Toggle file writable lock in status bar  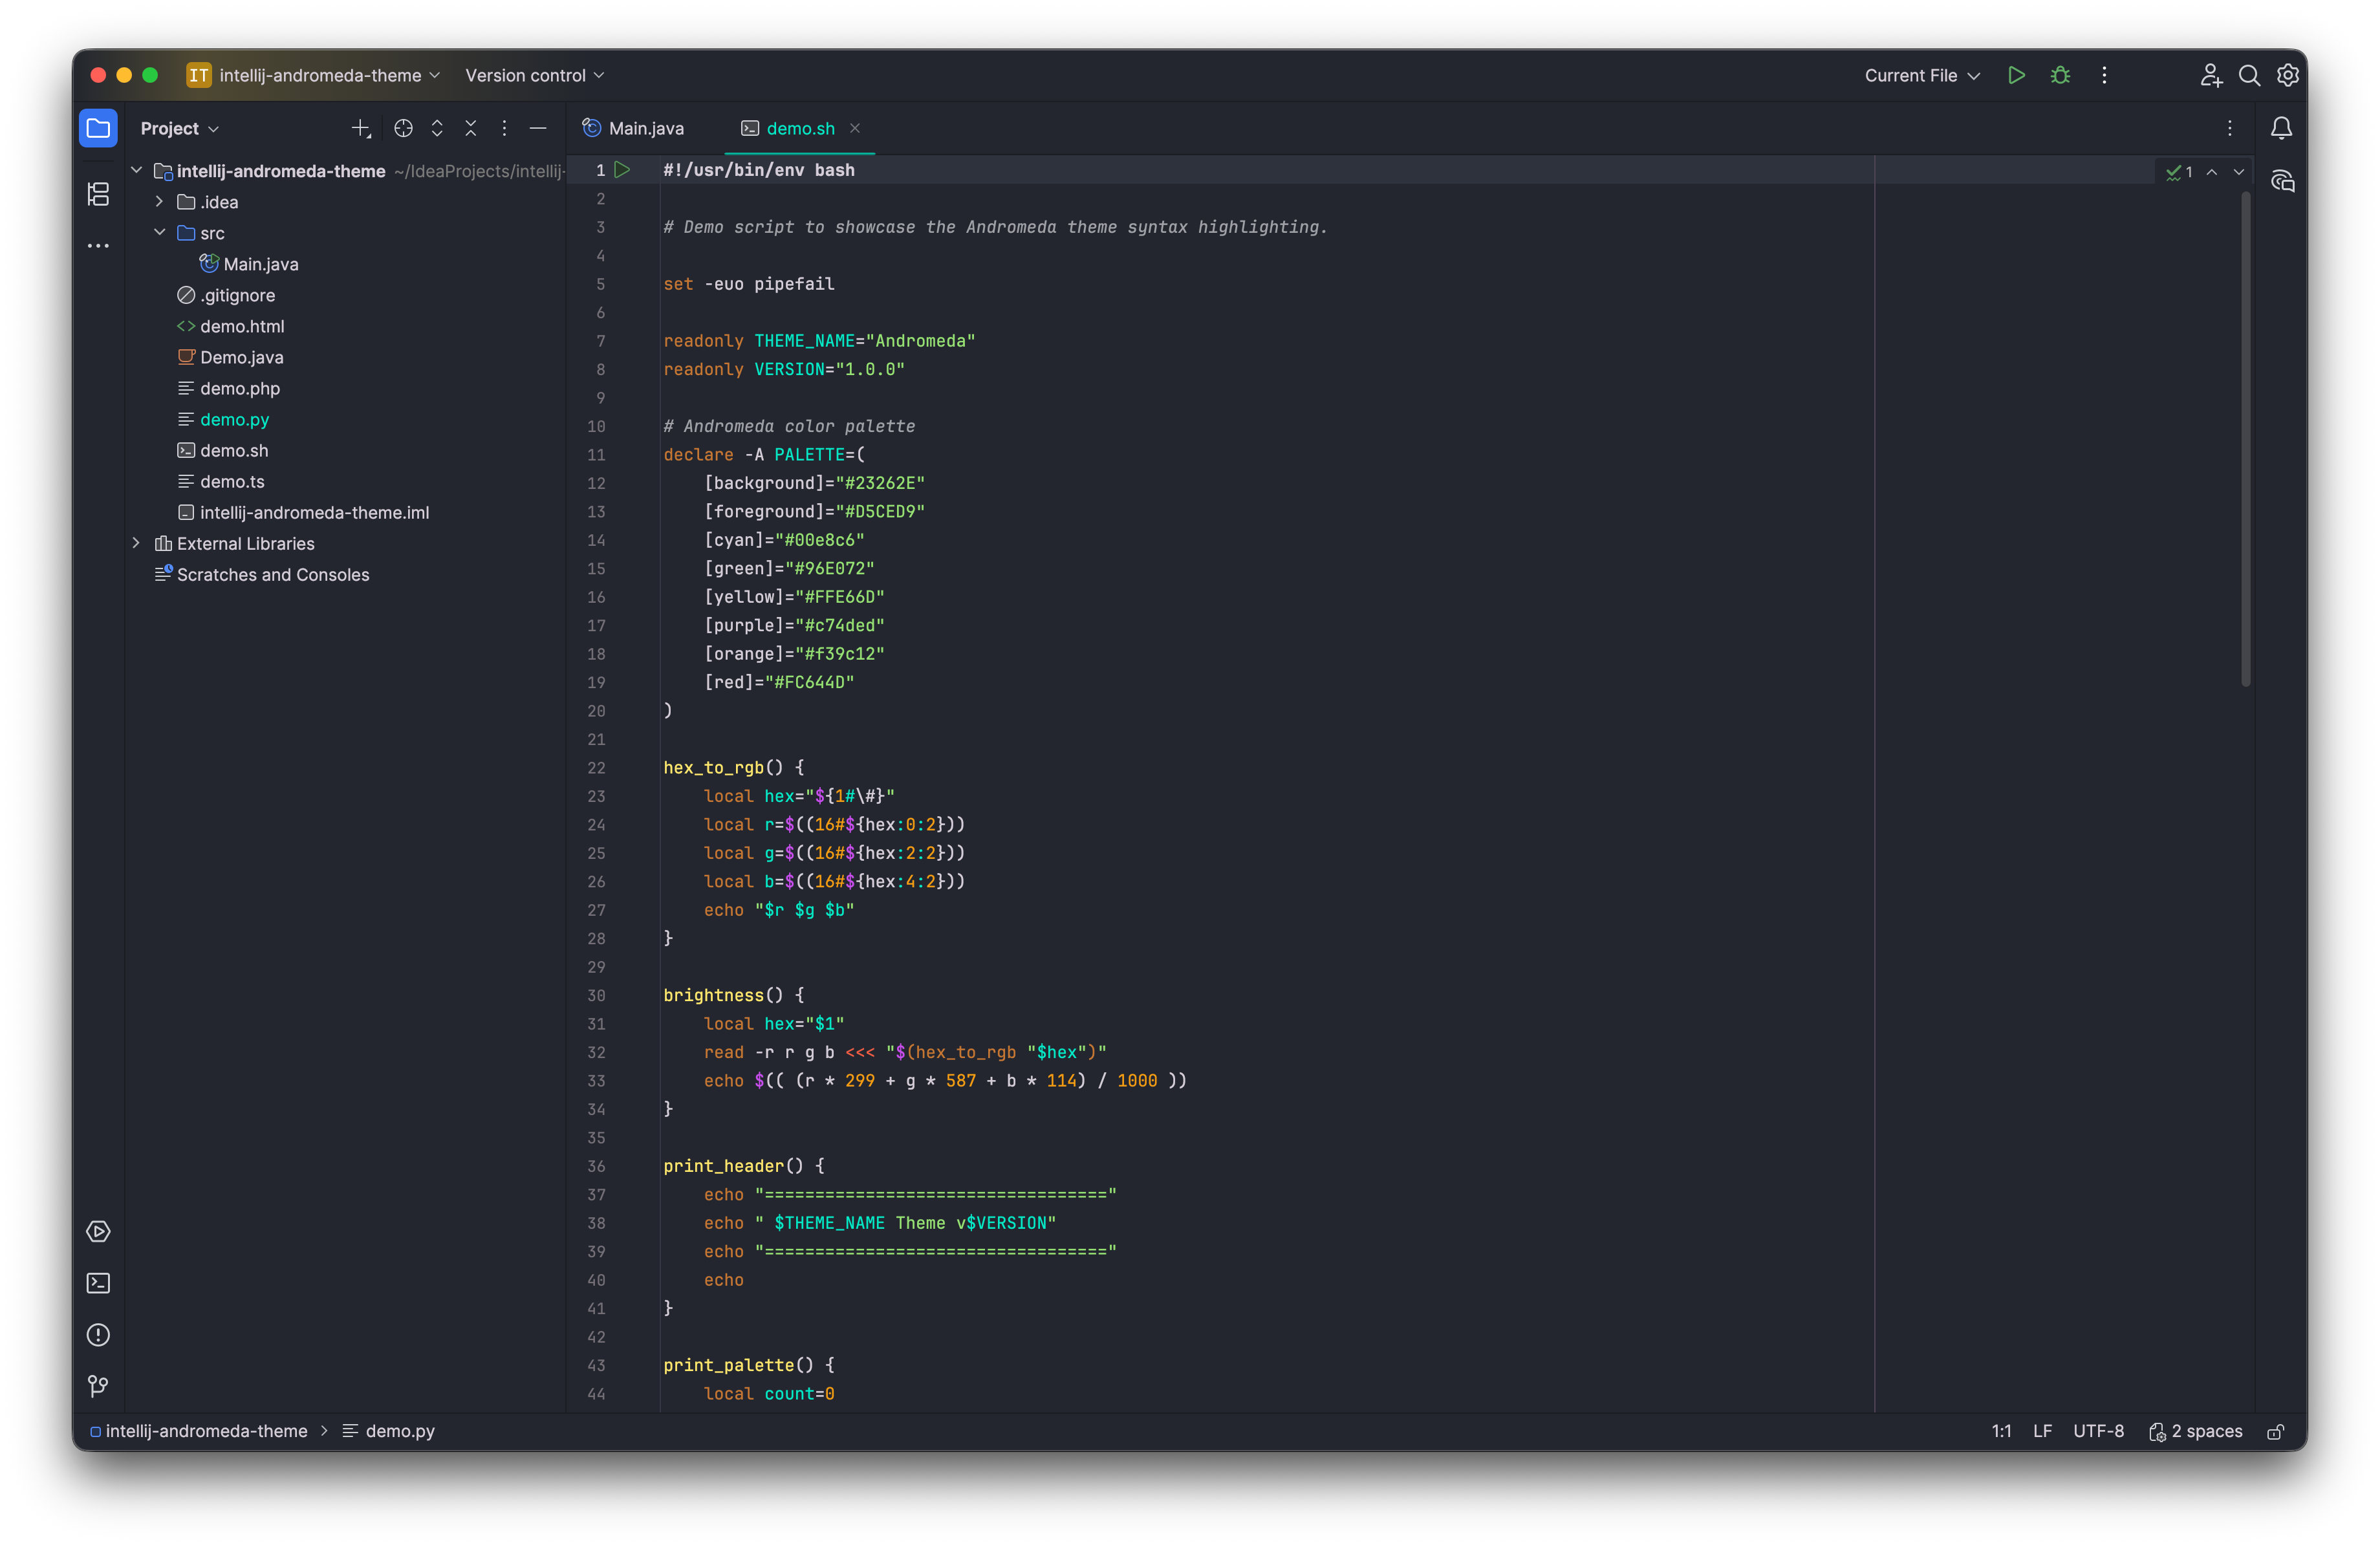coord(2276,1431)
